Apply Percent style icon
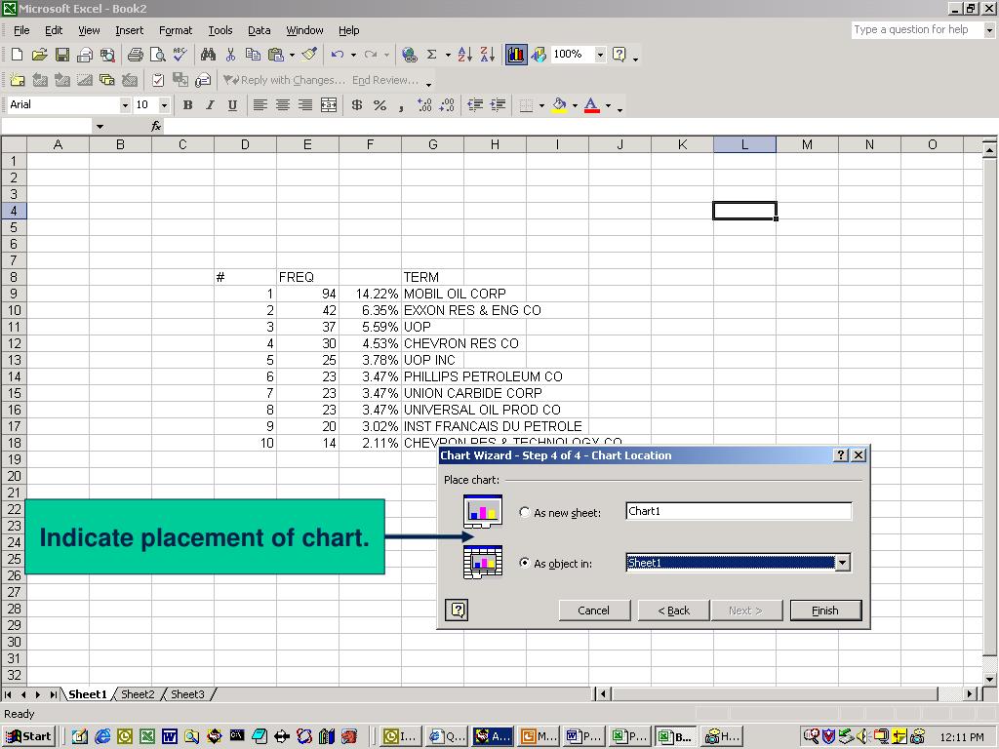Image resolution: width=999 pixels, height=749 pixels. coord(380,105)
